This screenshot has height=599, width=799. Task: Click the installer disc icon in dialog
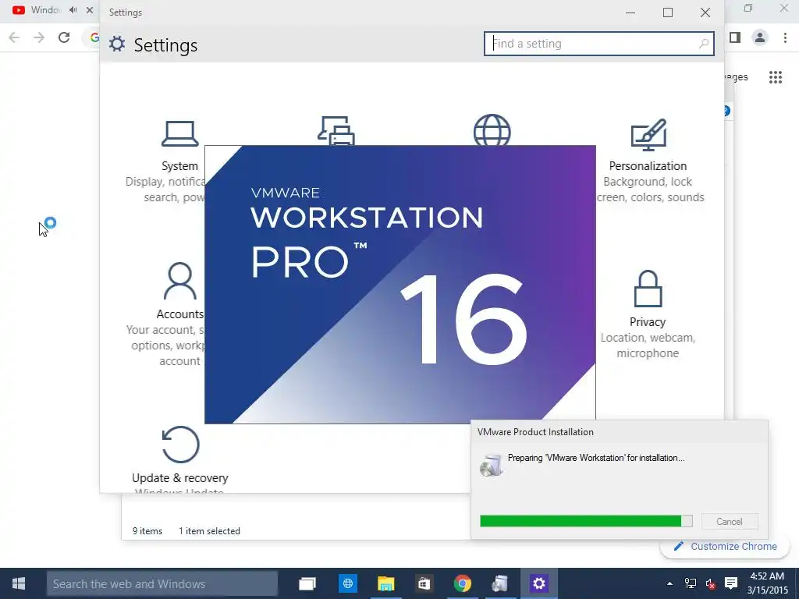tap(492, 465)
